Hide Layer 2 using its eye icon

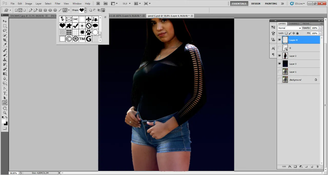[x=279, y=56]
